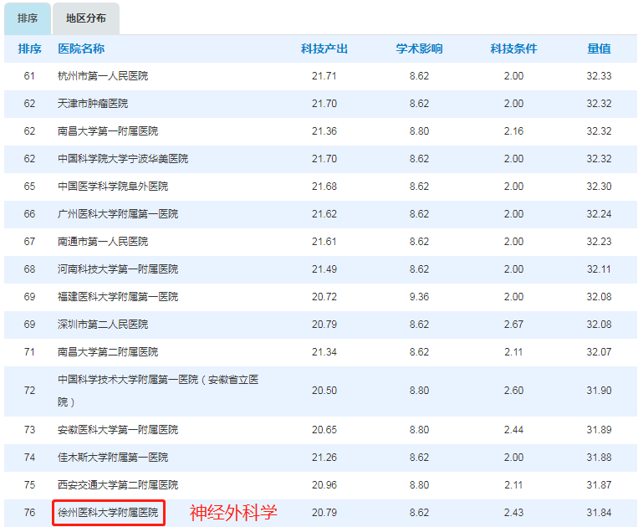Click 科技条件 value 2.16
The width and height of the screenshot is (643, 532).
click(x=514, y=131)
